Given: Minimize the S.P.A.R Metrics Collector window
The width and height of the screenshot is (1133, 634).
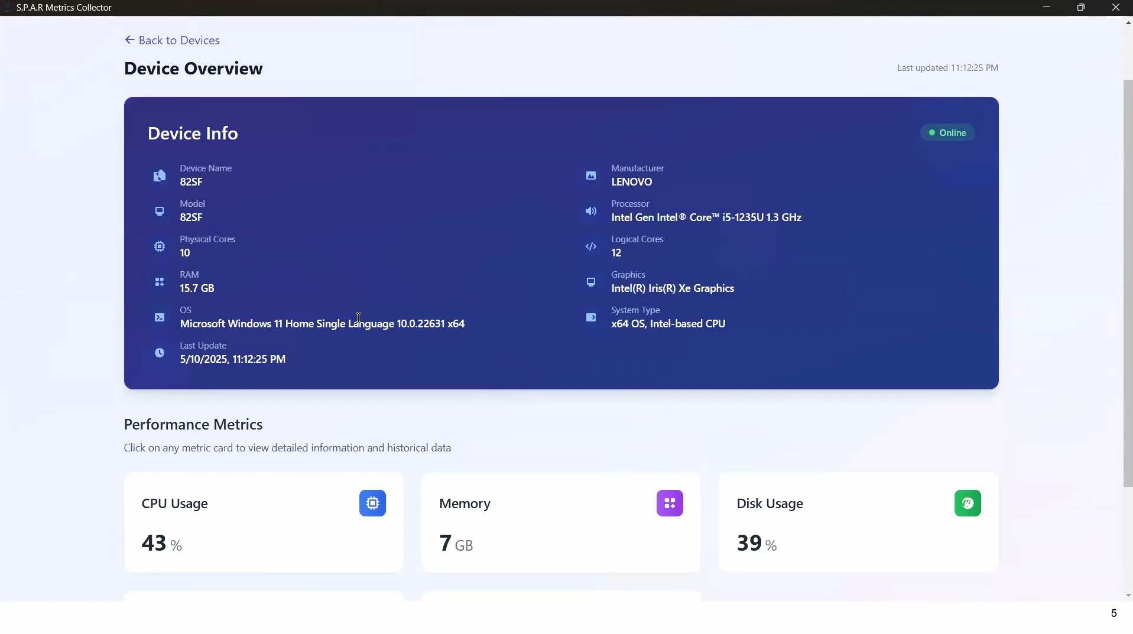Looking at the screenshot, I should pos(1046,8).
